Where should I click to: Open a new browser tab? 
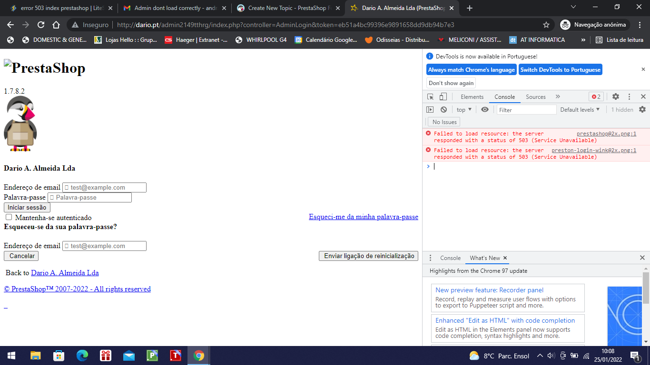click(x=470, y=8)
